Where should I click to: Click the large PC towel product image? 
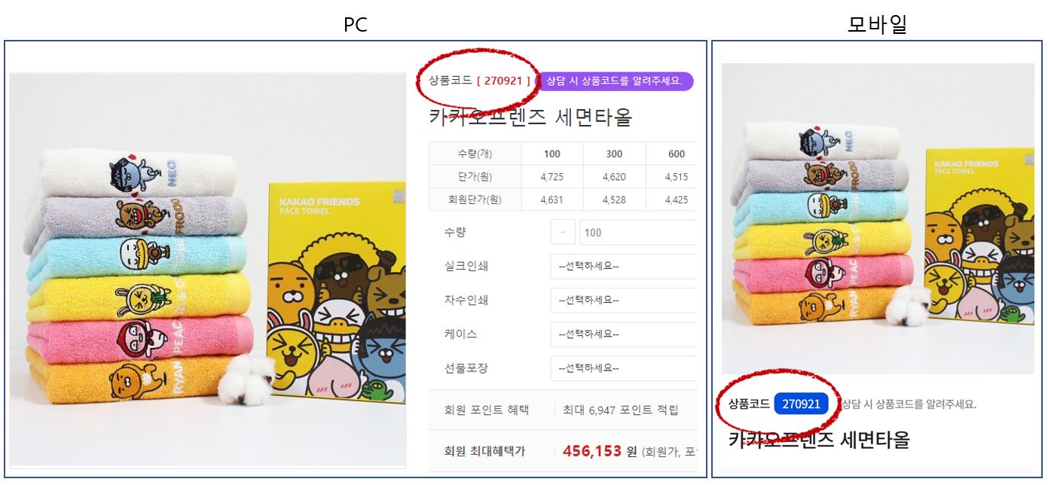[208, 270]
